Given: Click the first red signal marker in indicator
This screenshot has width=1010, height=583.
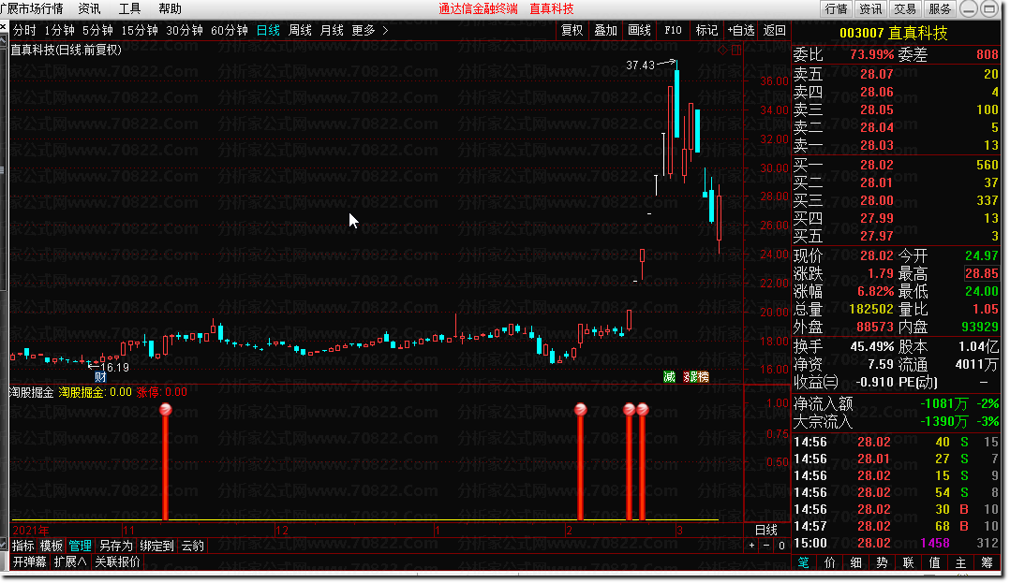Looking at the screenshot, I should pos(166,409).
